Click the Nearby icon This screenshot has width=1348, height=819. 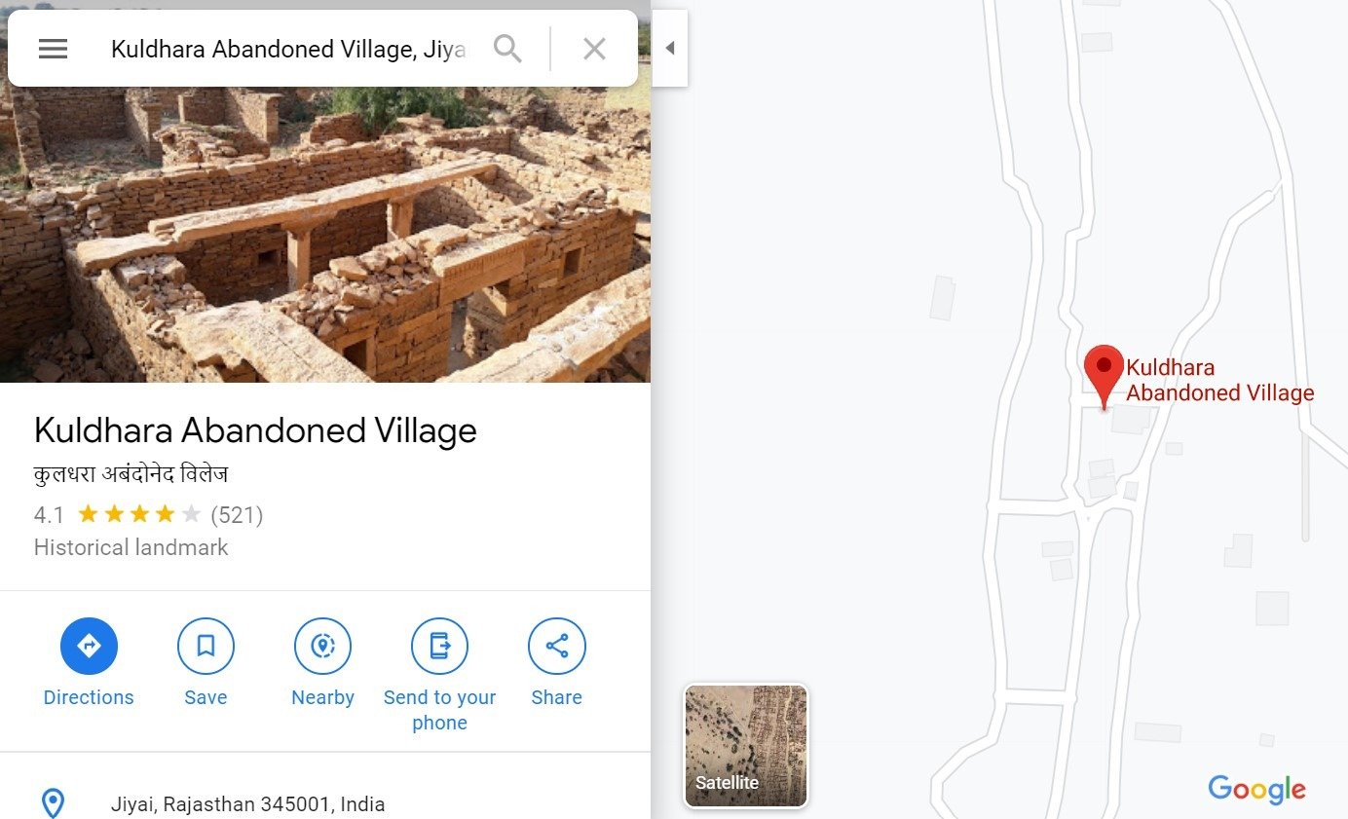[x=322, y=646]
